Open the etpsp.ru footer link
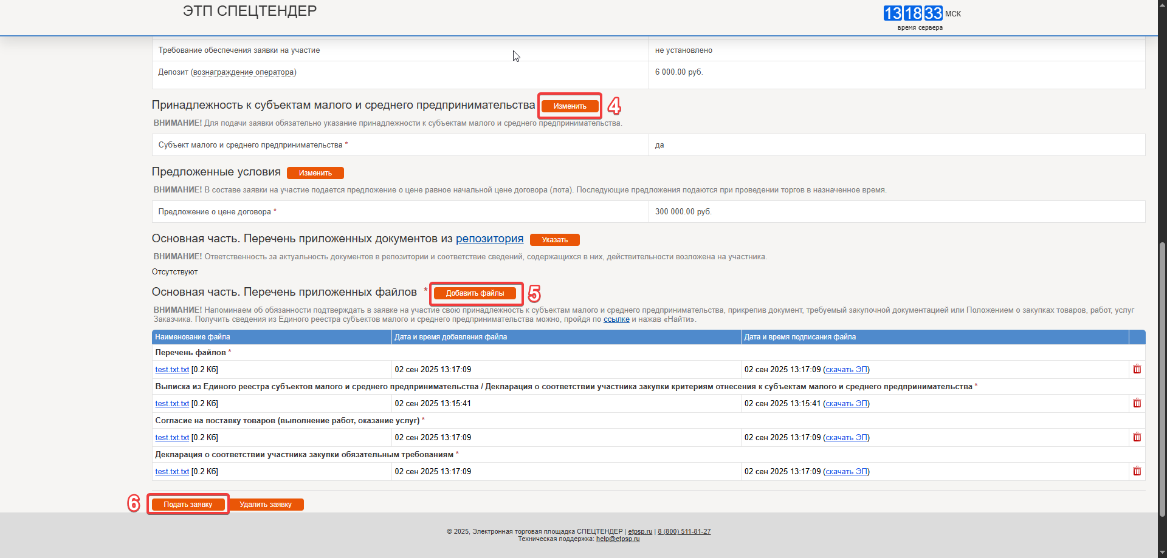Viewport: 1167px width, 558px height. click(640, 532)
